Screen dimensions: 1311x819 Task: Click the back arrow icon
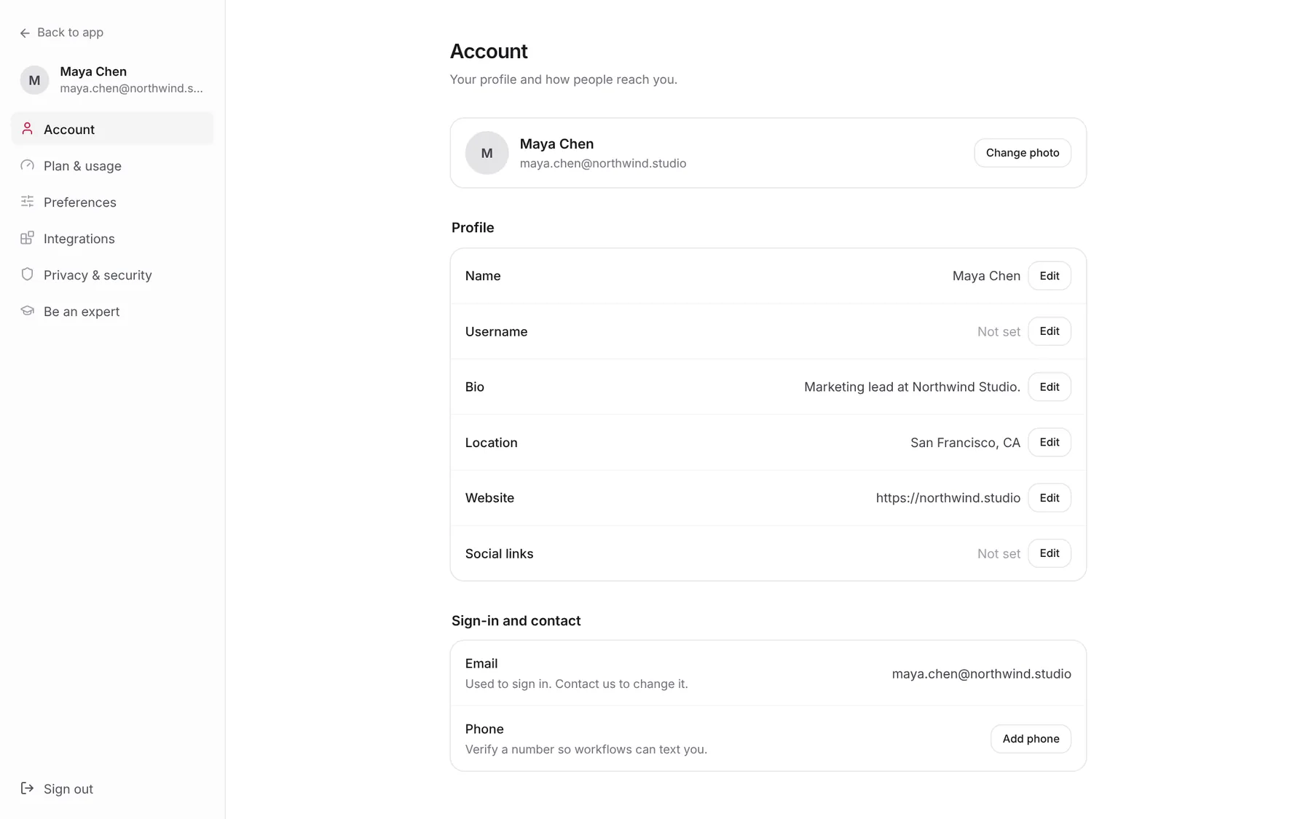[25, 33]
